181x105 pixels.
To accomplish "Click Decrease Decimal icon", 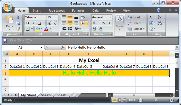I will coord(100,29).
